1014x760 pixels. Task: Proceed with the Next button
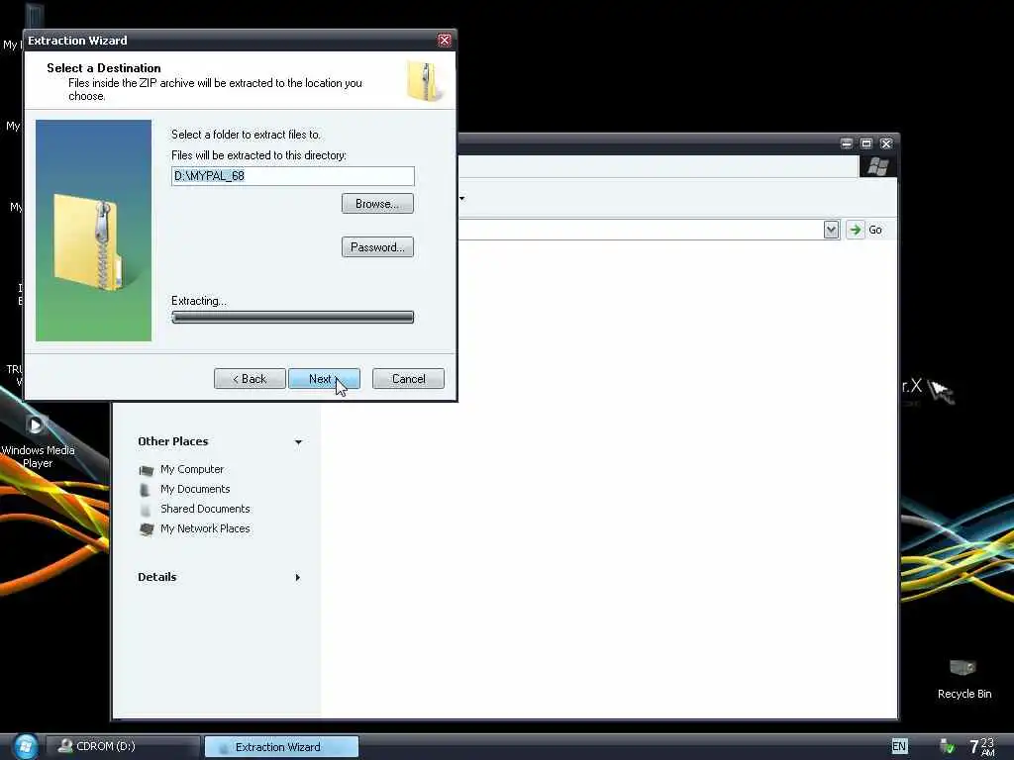coord(324,379)
